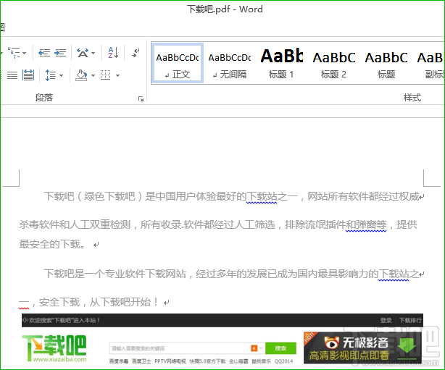Screen dimensions: 445x370
Task: Click the 无极影音 advertisement banner
Action: point(362,348)
